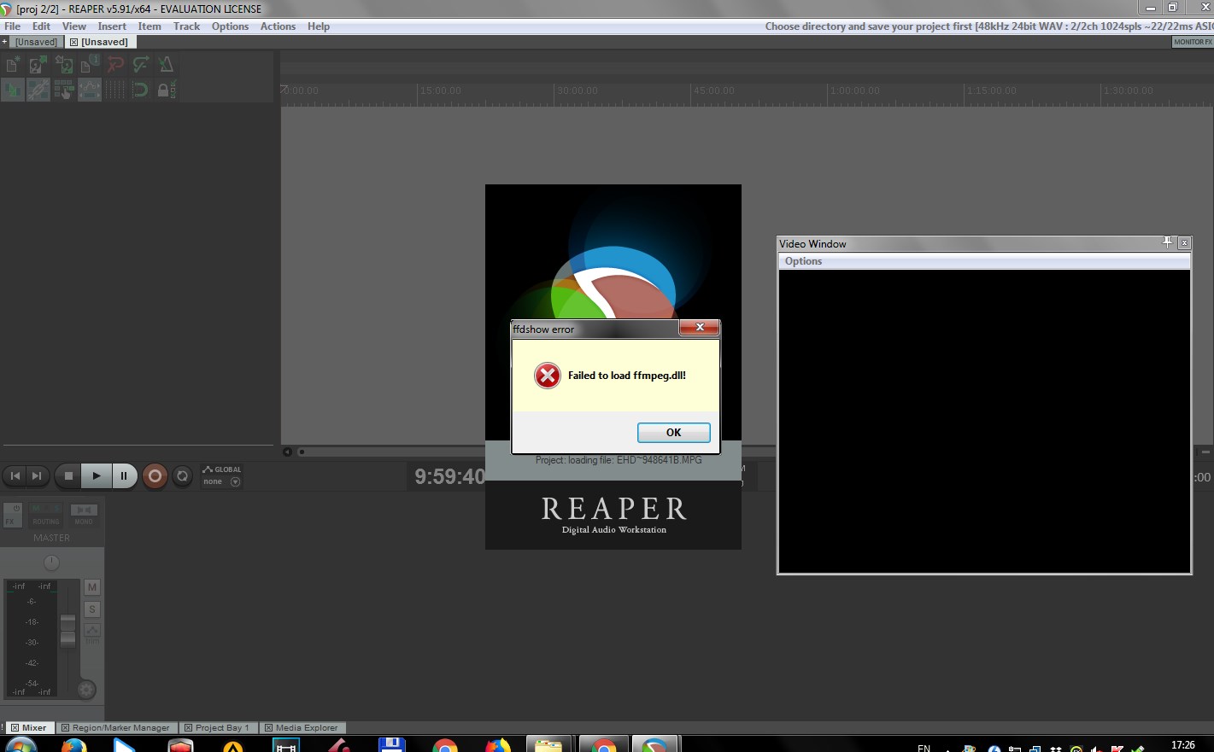Toggle locking with the padlock icon
The height and width of the screenshot is (752, 1214).
[166, 90]
